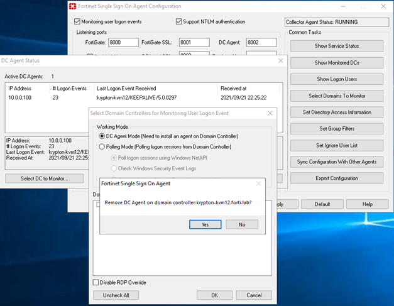Click Last Logon Event Received column header
The image size is (394, 306).
tap(156, 89)
